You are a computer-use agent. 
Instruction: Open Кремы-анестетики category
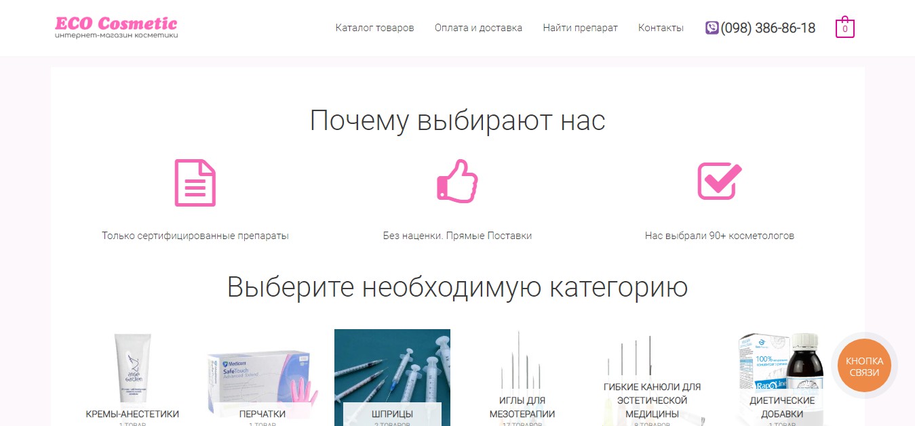132,414
